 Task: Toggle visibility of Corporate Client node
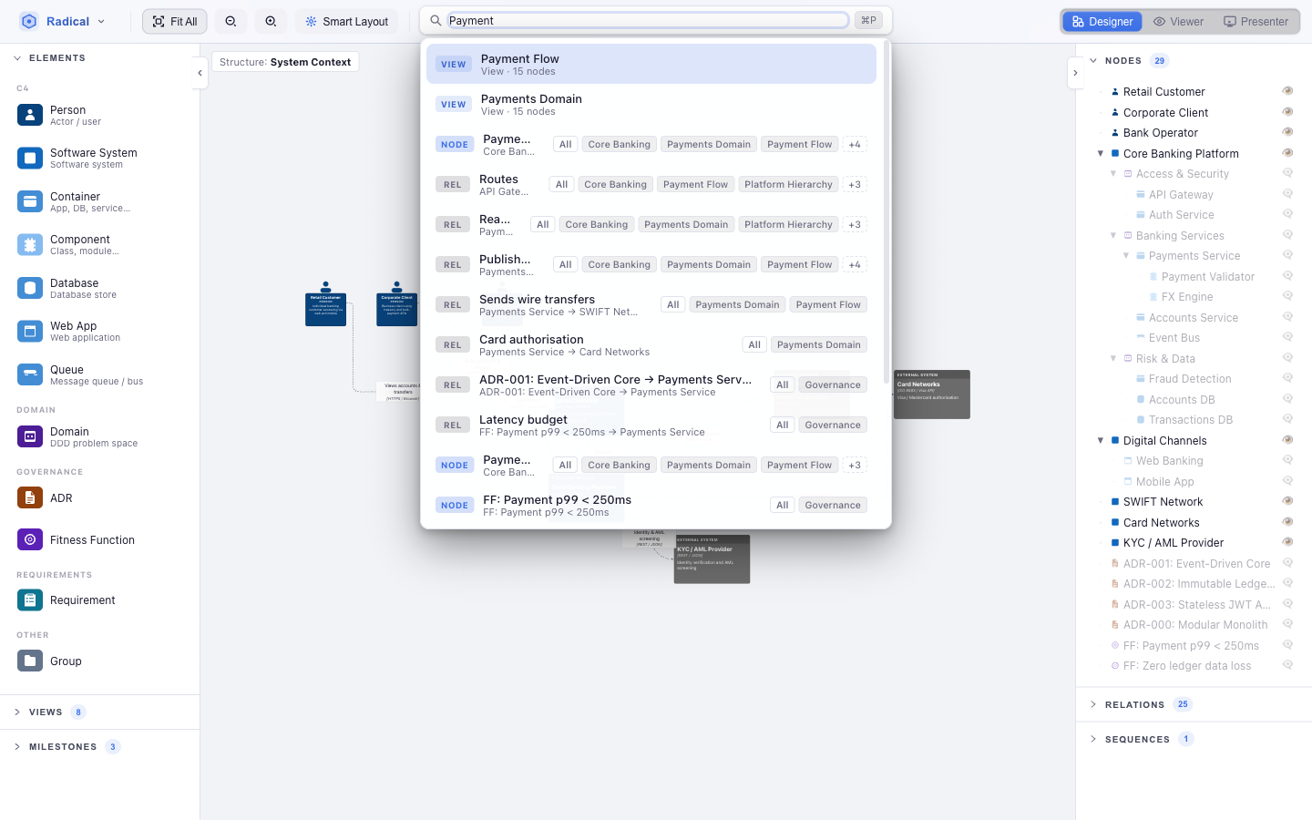click(x=1287, y=112)
